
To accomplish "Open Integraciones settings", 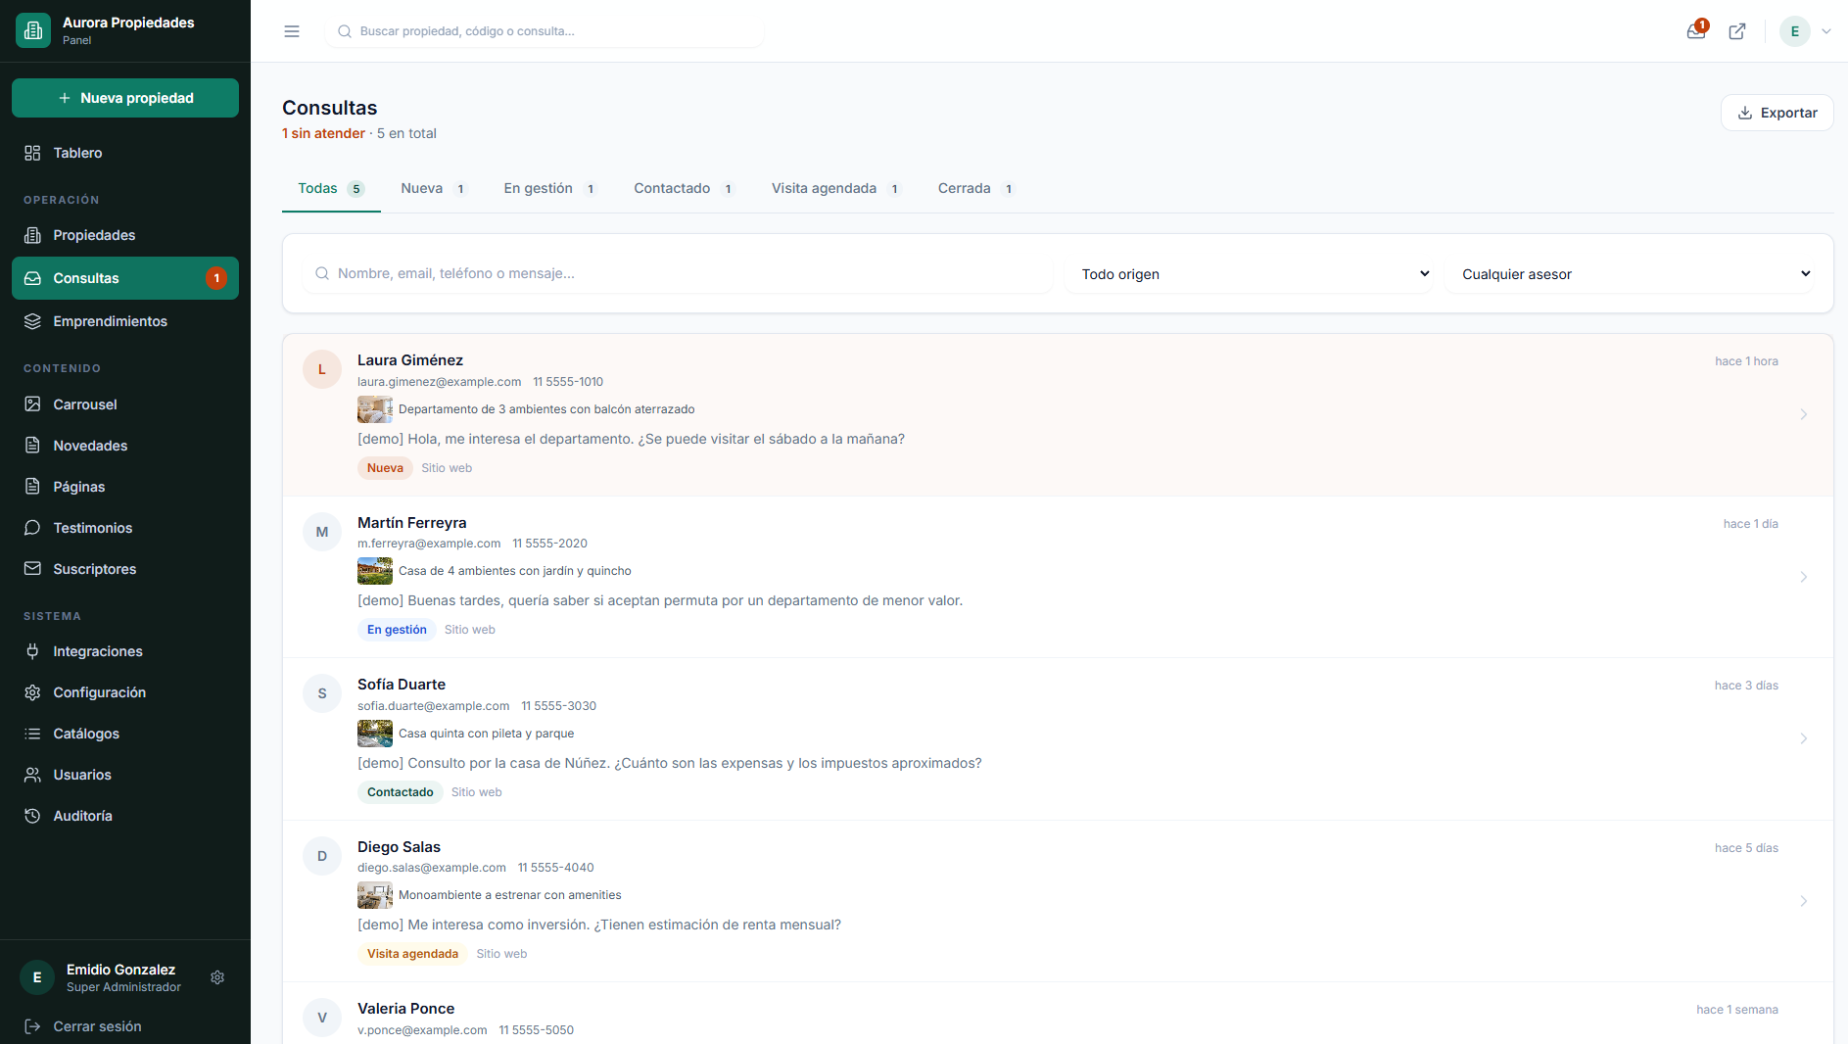I will coord(125,651).
